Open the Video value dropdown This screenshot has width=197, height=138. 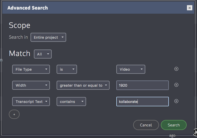tap(131, 69)
